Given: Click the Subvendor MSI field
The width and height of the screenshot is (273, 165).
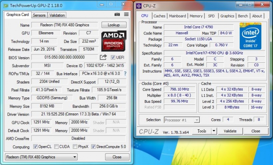Looking at the screenshot, I should (47, 66).
